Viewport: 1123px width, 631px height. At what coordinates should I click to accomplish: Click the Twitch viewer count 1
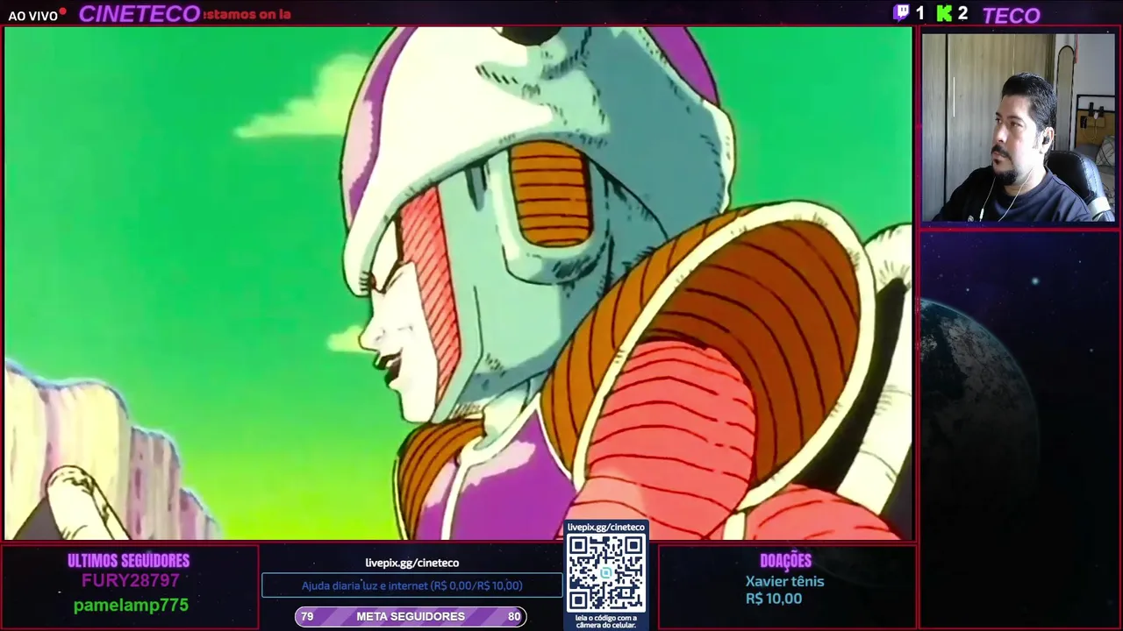point(919,13)
